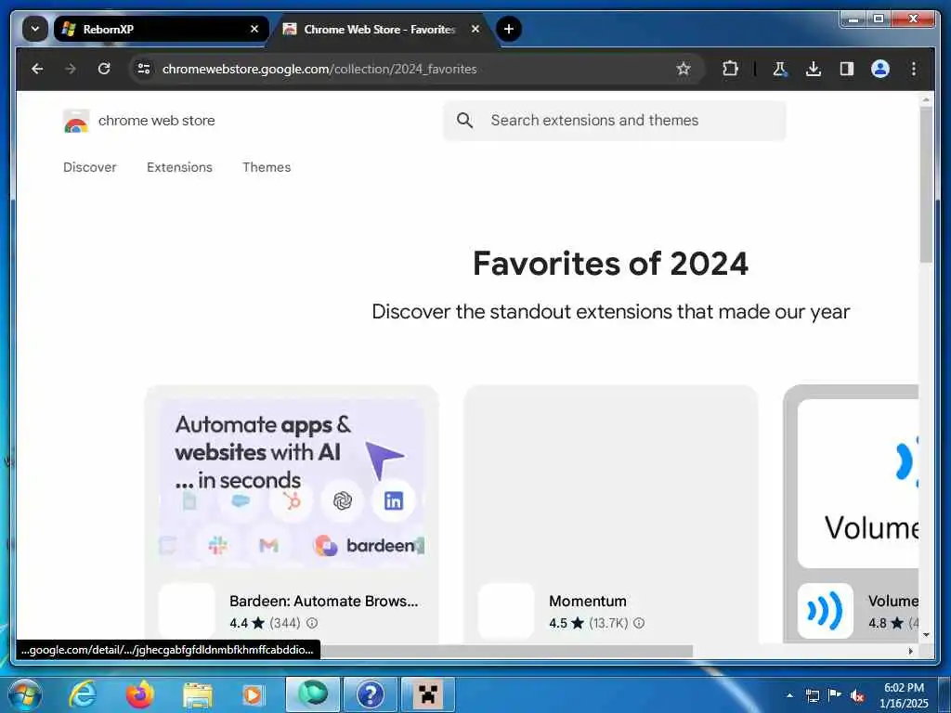Open the Downloads icon in toolbar

814,69
